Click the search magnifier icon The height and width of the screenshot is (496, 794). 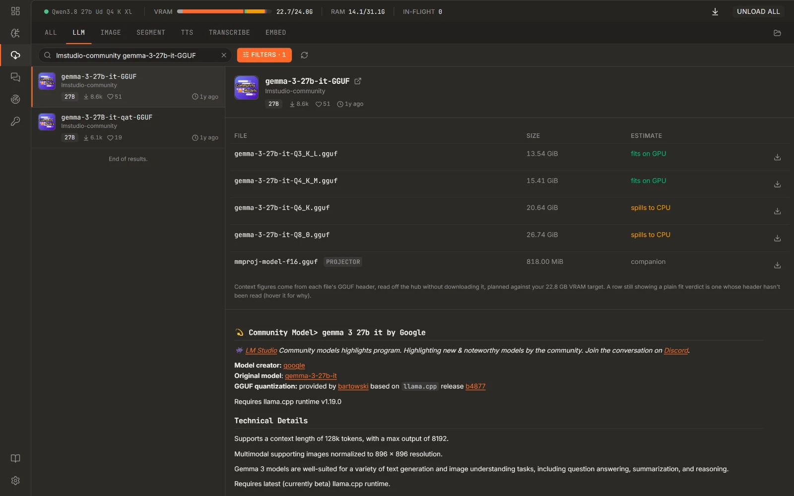tap(48, 55)
